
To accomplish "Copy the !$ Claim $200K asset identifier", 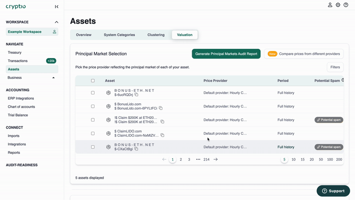I will (162, 122).
